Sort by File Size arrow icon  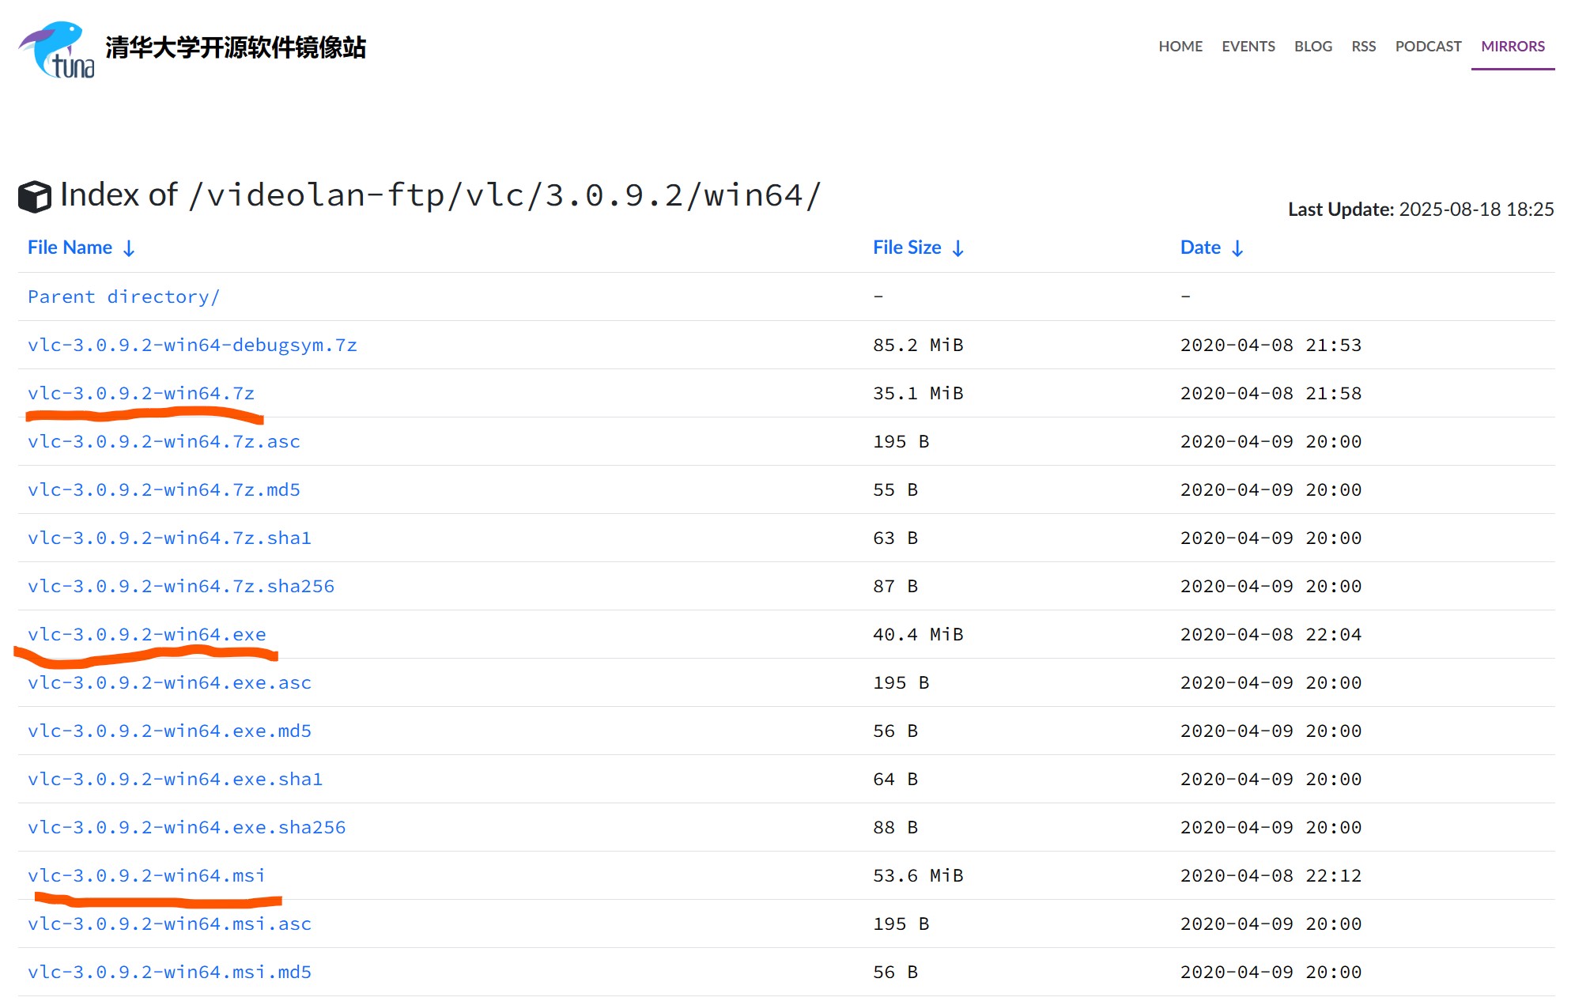click(958, 248)
